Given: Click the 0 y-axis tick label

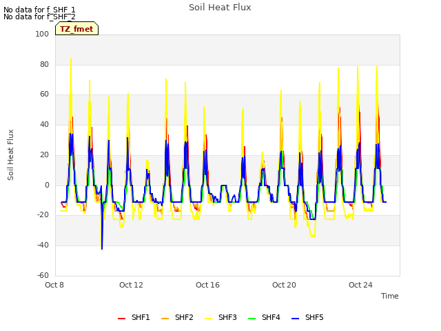Looking at the screenshot, I should (47, 185).
